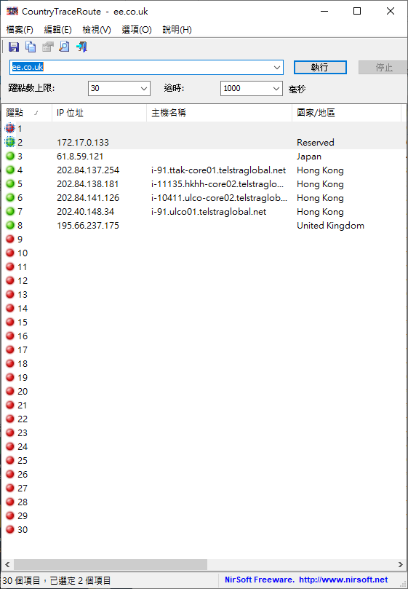The height and width of the screenshot is (589, 408).
Task: Click the red status icon of hop 28
Action: click(10, 502)
